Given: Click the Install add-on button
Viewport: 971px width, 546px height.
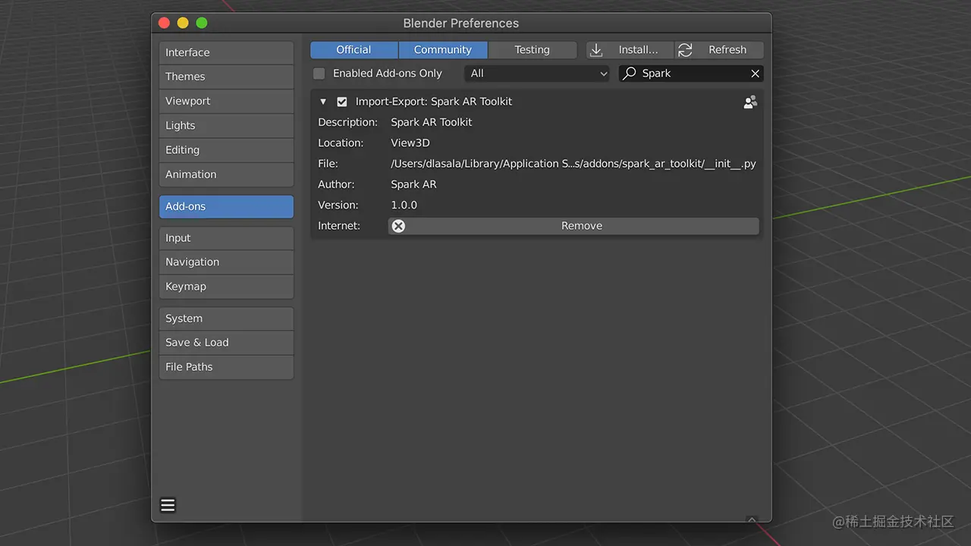Looking at the screenshot, I should tap(630, 50).
